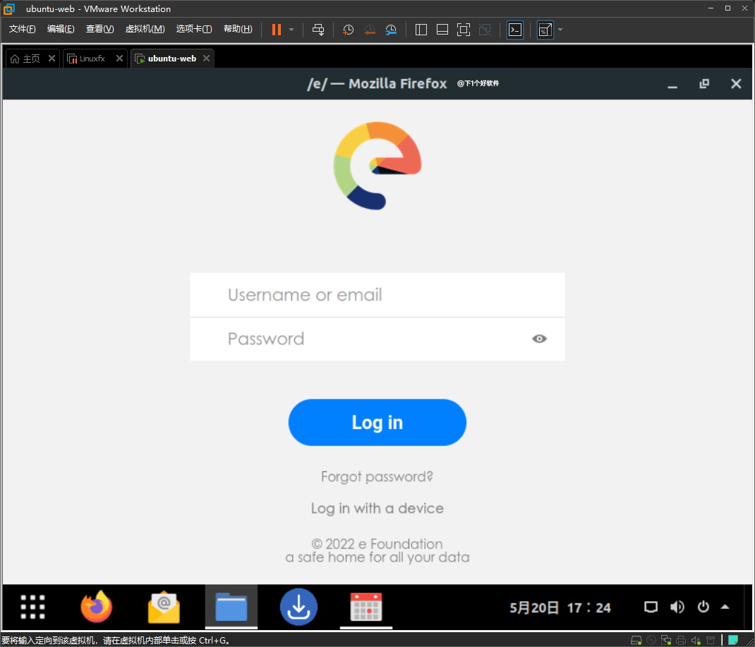Take a snapshot of this virtual machine
Image resolution: width=755 pixels, height=647 pixels.
(347, 30)
